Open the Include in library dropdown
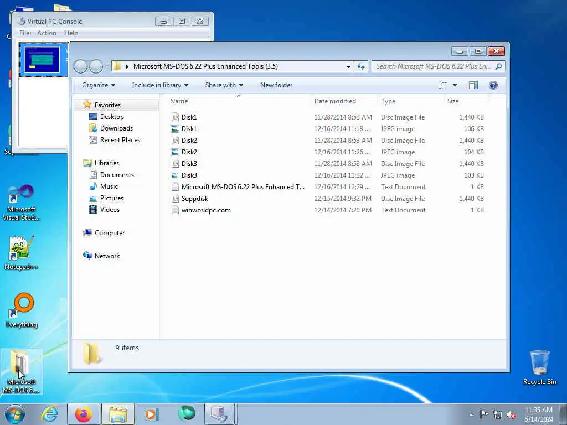The width and height of the screenshot is (567, 425). [x=160, y=85]
